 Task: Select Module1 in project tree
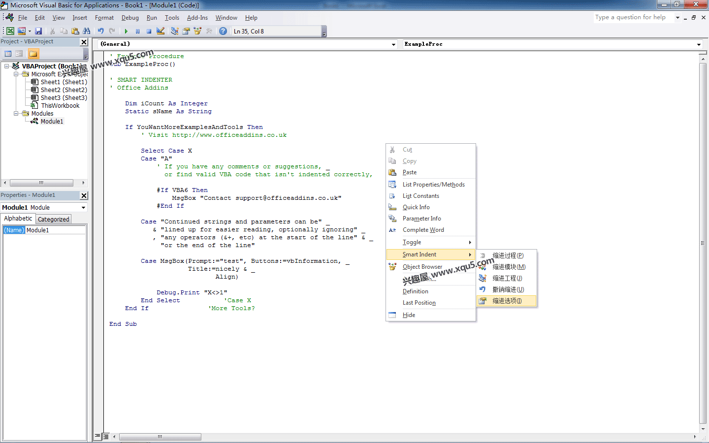click(x=52, y=121)
